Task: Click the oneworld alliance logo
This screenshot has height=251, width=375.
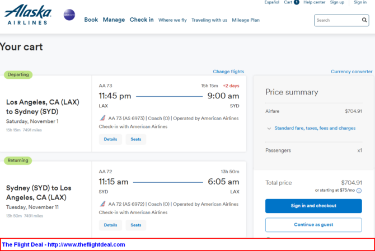Action: pos(69,15)
